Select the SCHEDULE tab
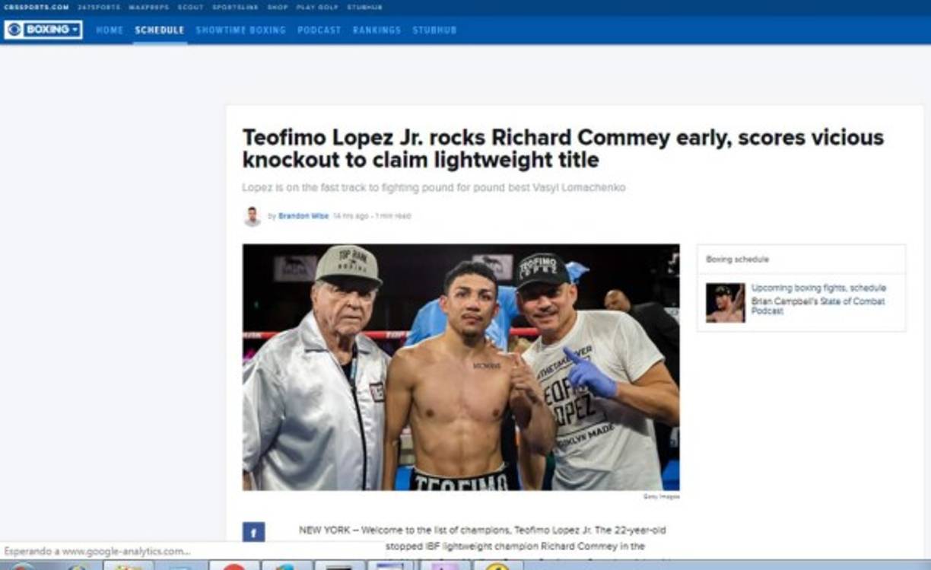The width and height of the screenshot is (931, 570). (157, 30)
